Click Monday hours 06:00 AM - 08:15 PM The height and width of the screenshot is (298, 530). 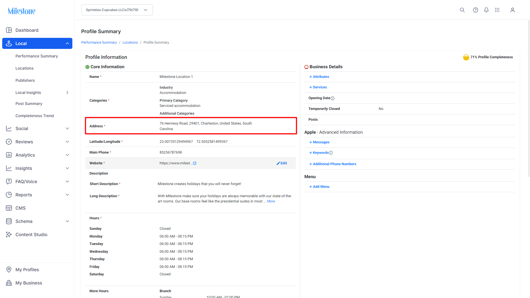176,236
